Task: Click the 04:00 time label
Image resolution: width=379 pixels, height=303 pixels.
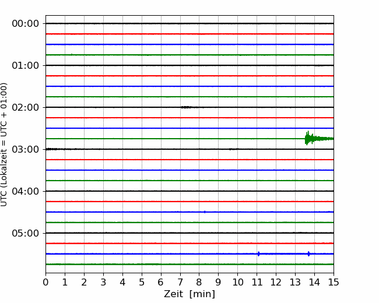Action: 26,191
